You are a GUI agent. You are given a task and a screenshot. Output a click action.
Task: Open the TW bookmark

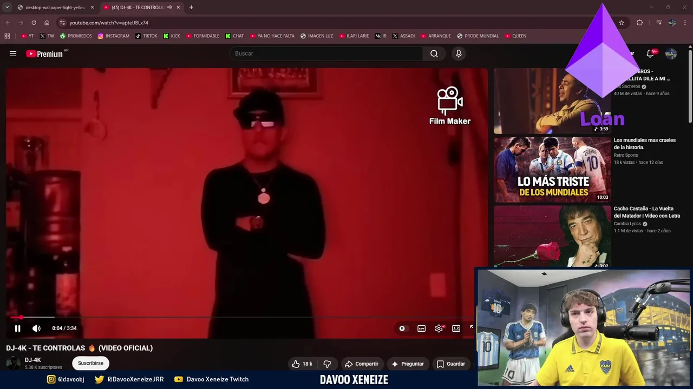coord(47,36)
